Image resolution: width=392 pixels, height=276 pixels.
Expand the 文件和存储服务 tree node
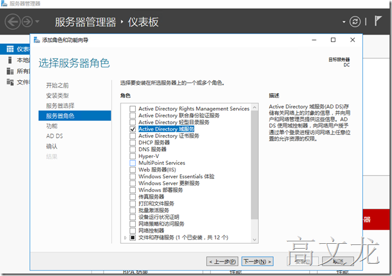tap(125, 238)
